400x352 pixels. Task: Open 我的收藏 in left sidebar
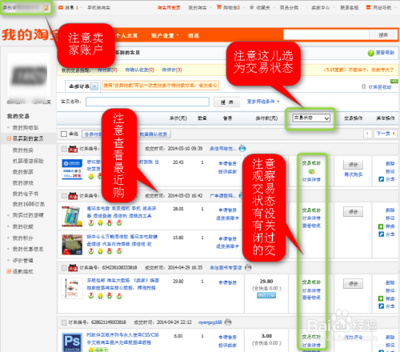pyautogui.click(x=22, y=226)
